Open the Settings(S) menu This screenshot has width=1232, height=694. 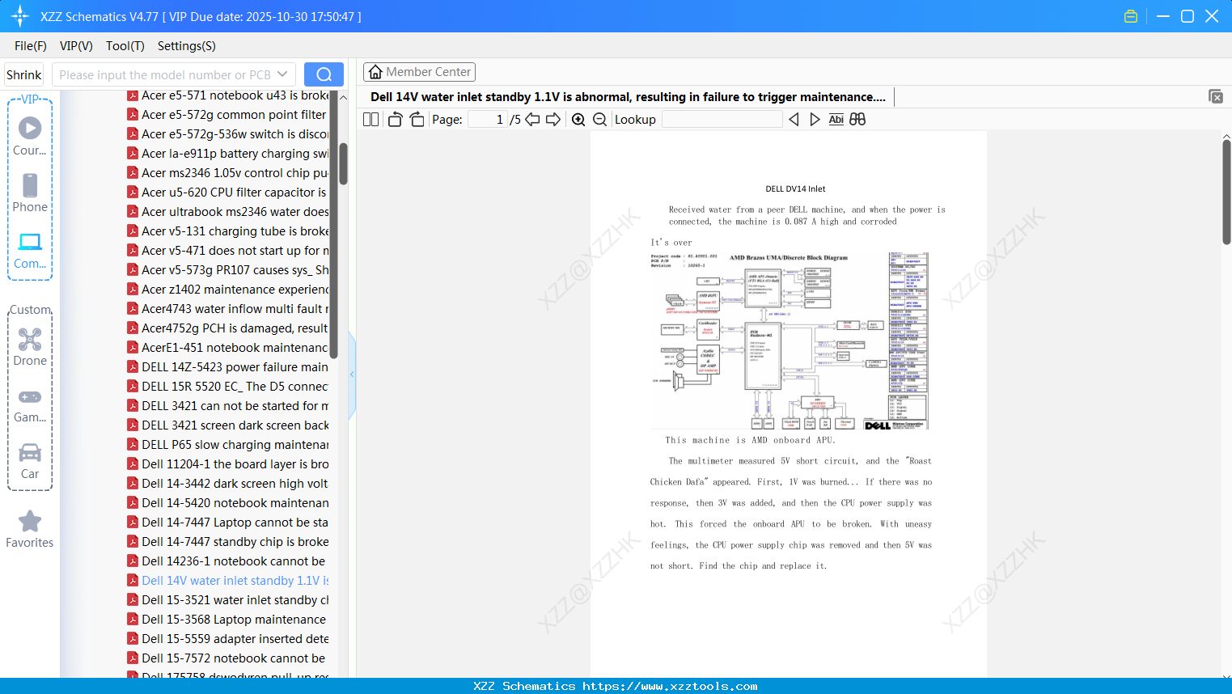187,46
